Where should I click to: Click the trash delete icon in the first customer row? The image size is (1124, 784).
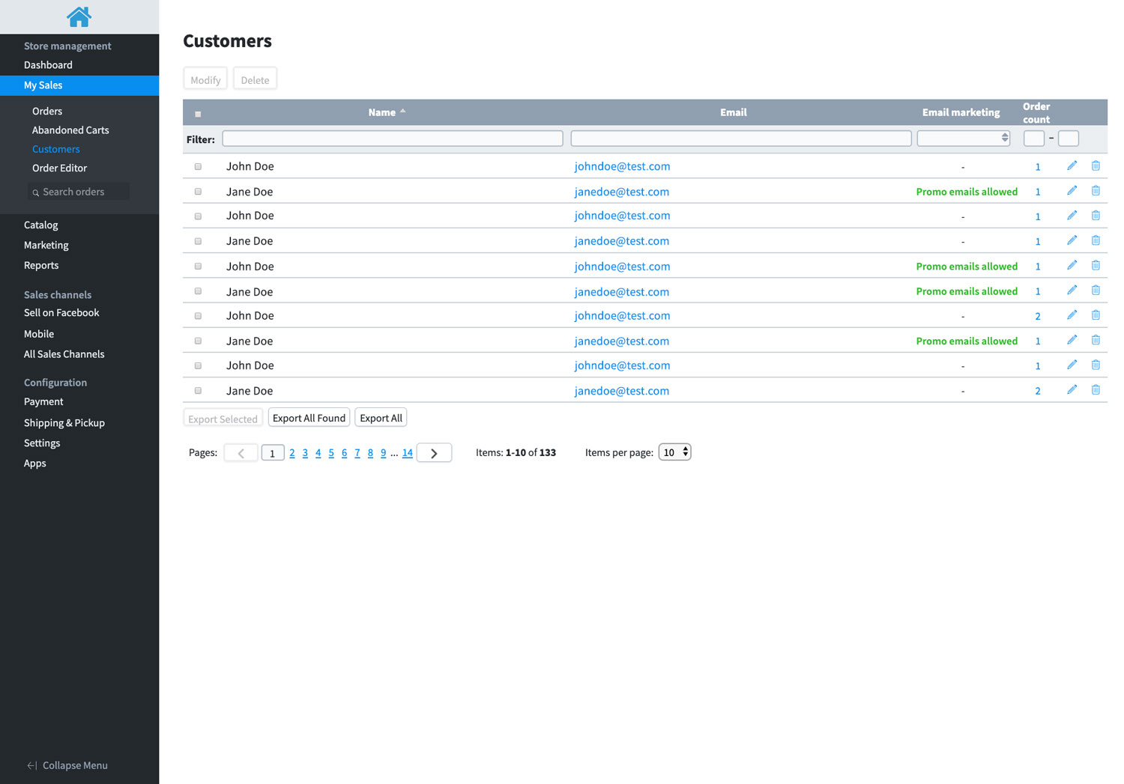click(x=1096, y=165)
